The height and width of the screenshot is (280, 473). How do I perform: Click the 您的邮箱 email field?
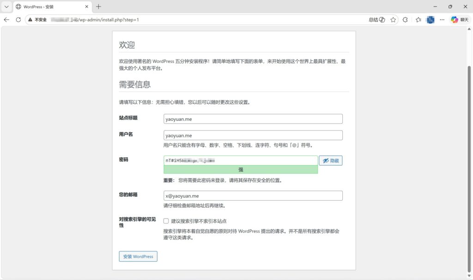[253, 196]
